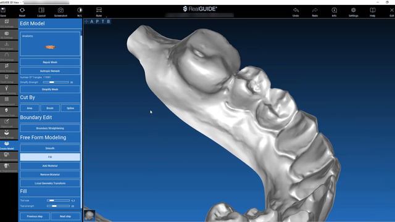Screen dimensions: 395x222
Task: Click Boundary Straightening button
Action: (x=50, y=128)
